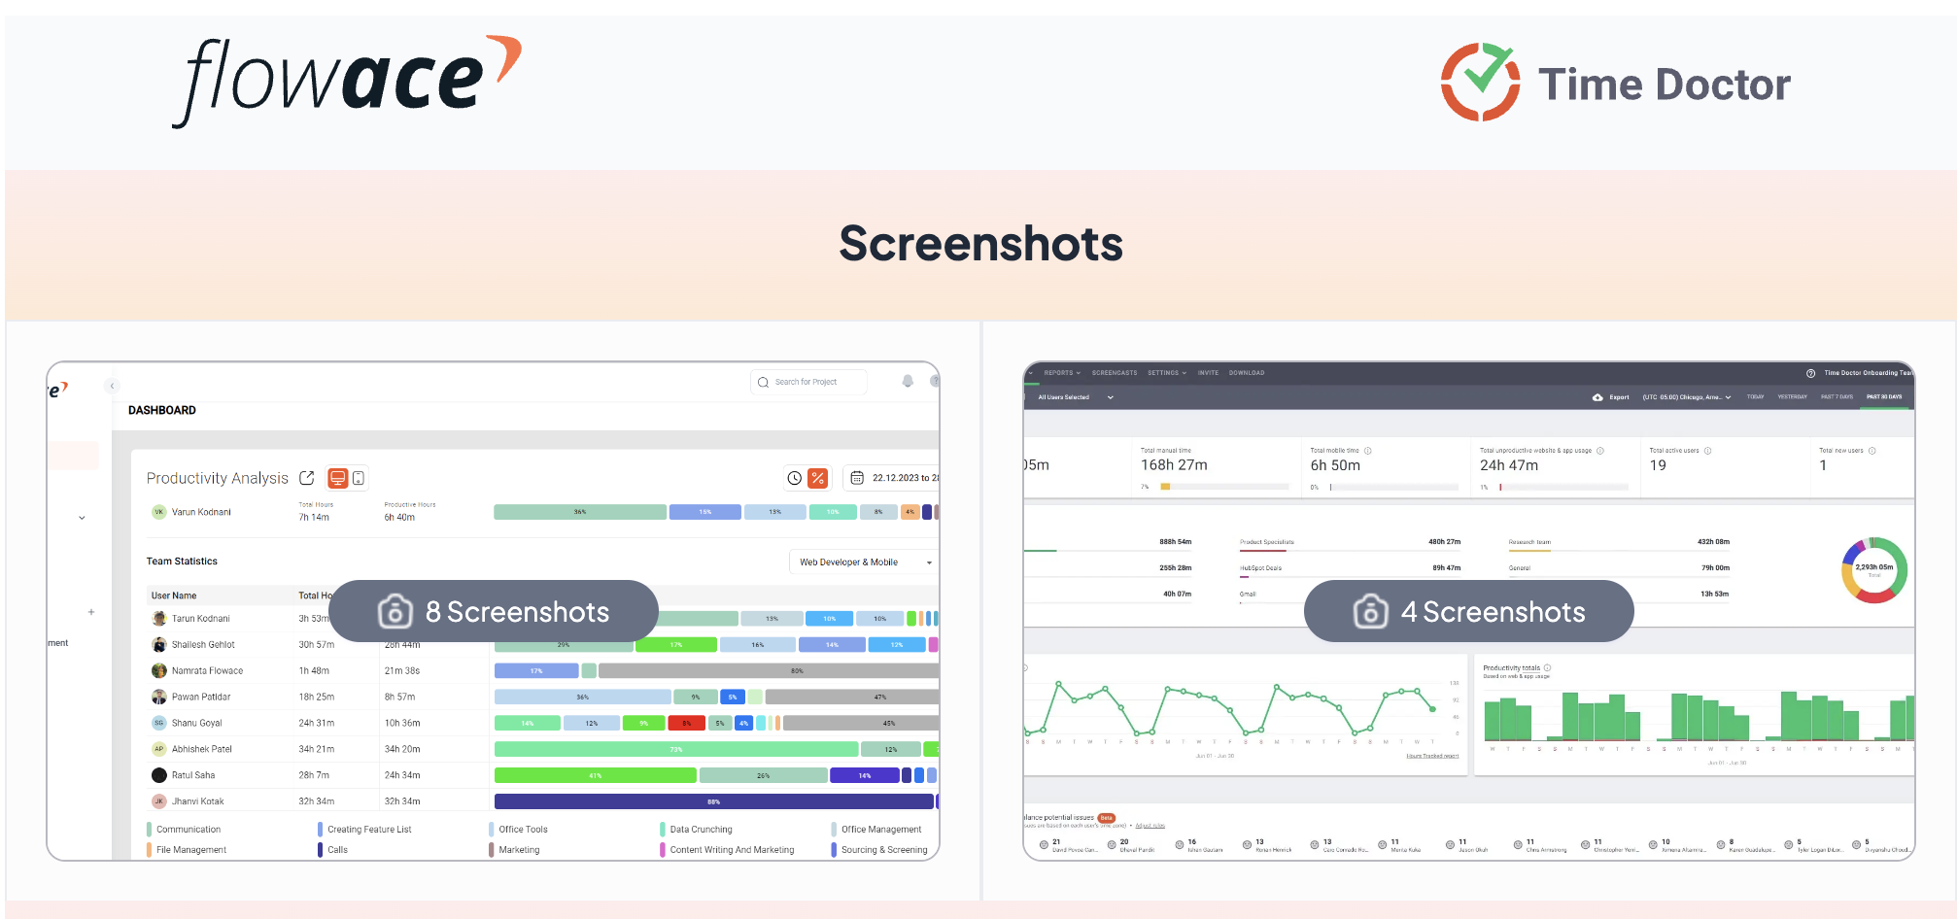Open the 8 Screenshots badge on Flowace
This screenshot has height=919, width=1957.
pyautogui.click(x=494, y=611)
